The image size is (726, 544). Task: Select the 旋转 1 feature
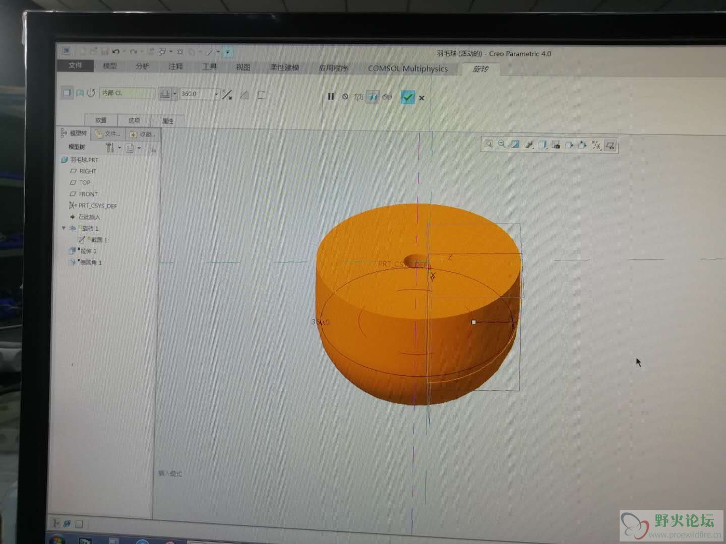point(84,228)
